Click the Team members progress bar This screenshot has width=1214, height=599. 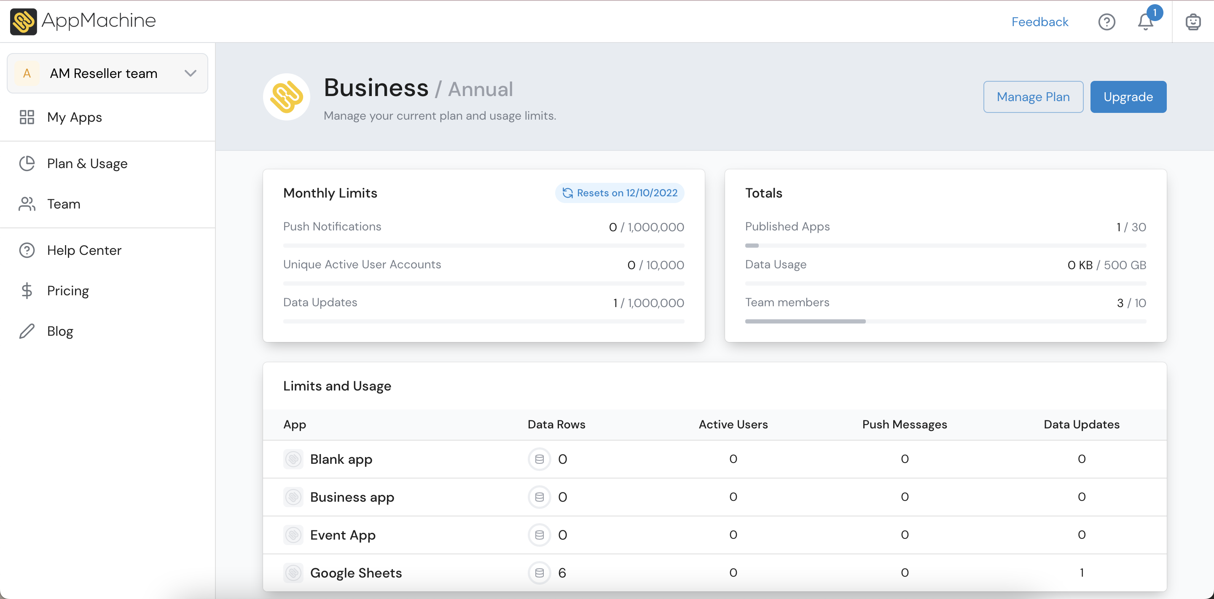tap(945, 321)
